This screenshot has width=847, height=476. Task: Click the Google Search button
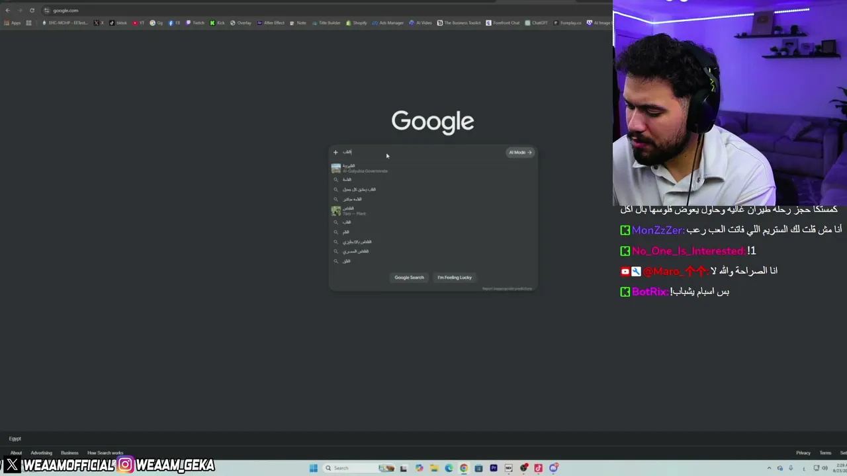pyautogui.click(x=409, y=278)
